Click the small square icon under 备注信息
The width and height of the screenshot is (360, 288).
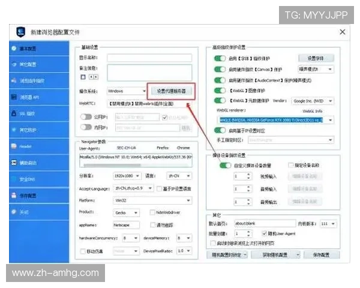pos(83,77)
